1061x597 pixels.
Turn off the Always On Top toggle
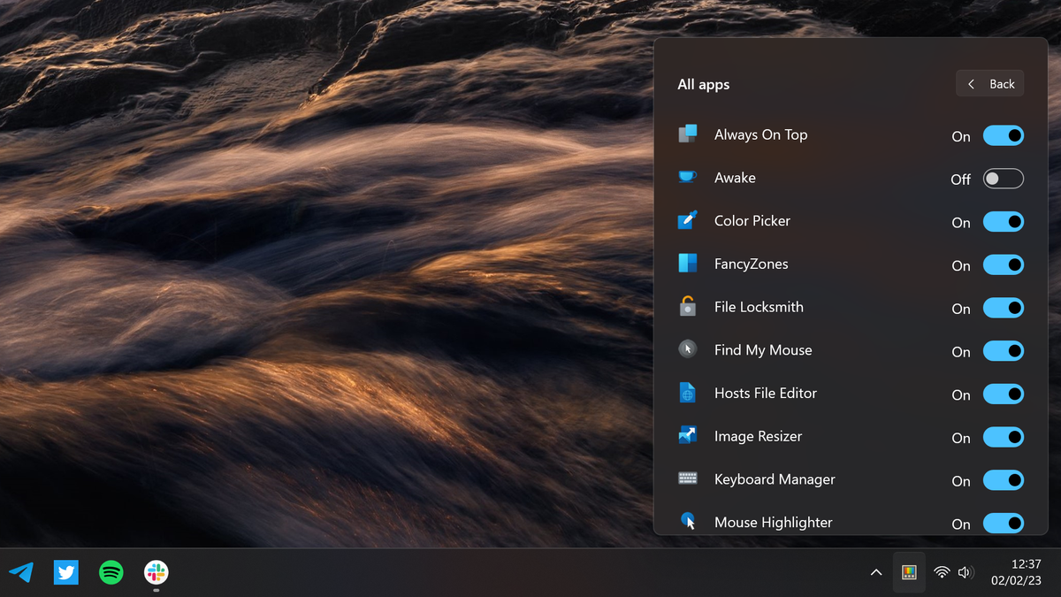(1004, 135)
